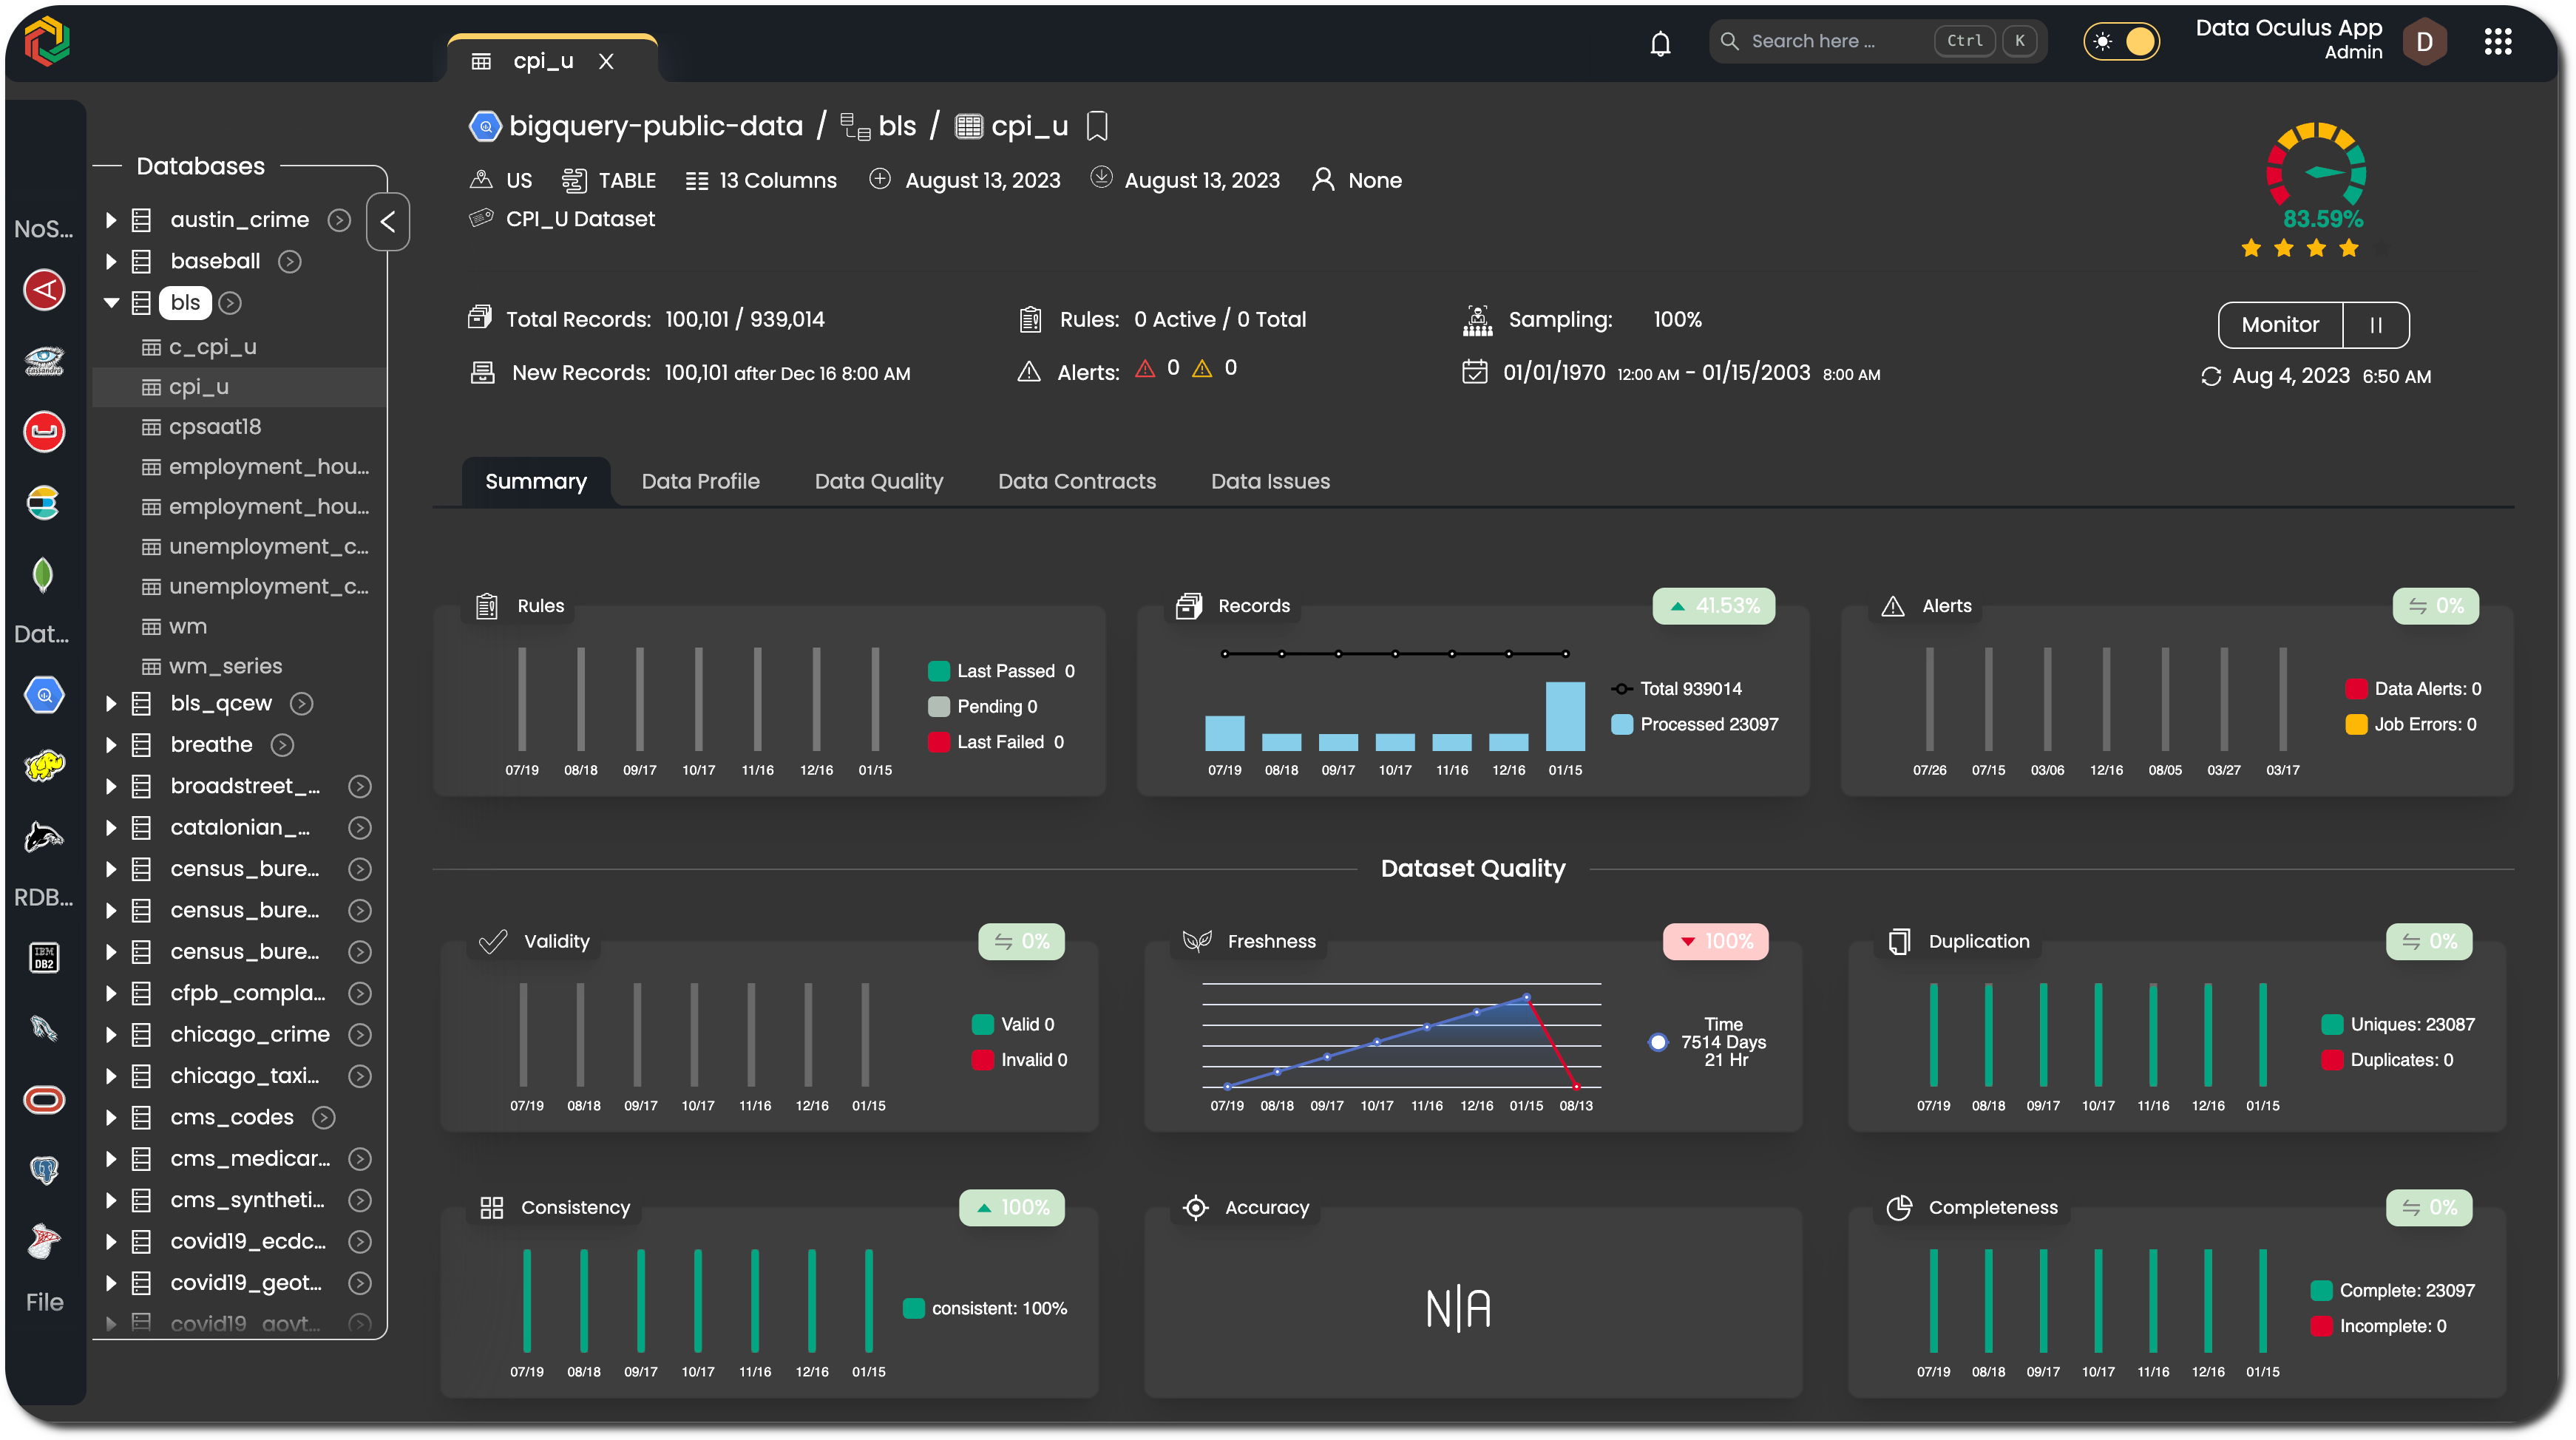Toggle Duplicates legend in Duplication chart
The image size is (2576, 1440).
pos(2387,1060)
